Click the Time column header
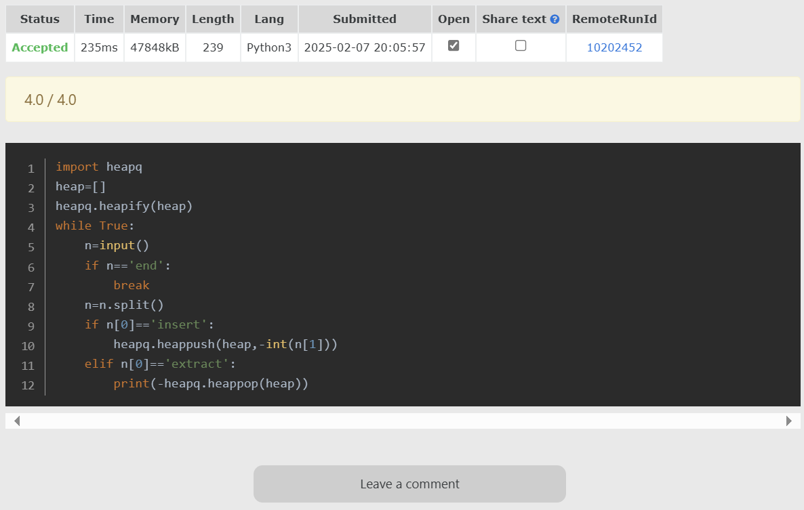 pos(99,19)
